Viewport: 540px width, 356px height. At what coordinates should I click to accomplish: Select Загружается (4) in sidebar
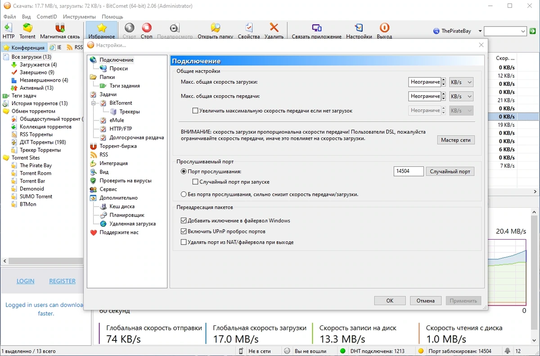38,65
